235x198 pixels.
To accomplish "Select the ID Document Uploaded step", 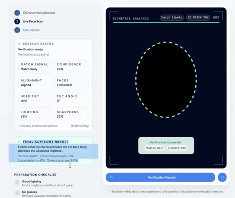I will 35,13.
